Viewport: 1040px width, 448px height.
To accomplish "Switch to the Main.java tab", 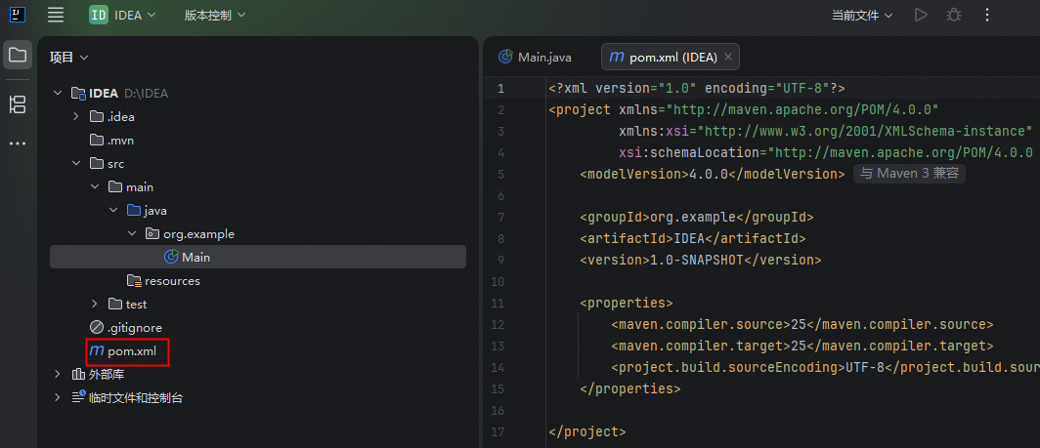I will click(536, 57).
